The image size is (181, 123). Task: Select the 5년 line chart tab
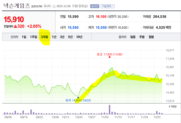[70, 37]
